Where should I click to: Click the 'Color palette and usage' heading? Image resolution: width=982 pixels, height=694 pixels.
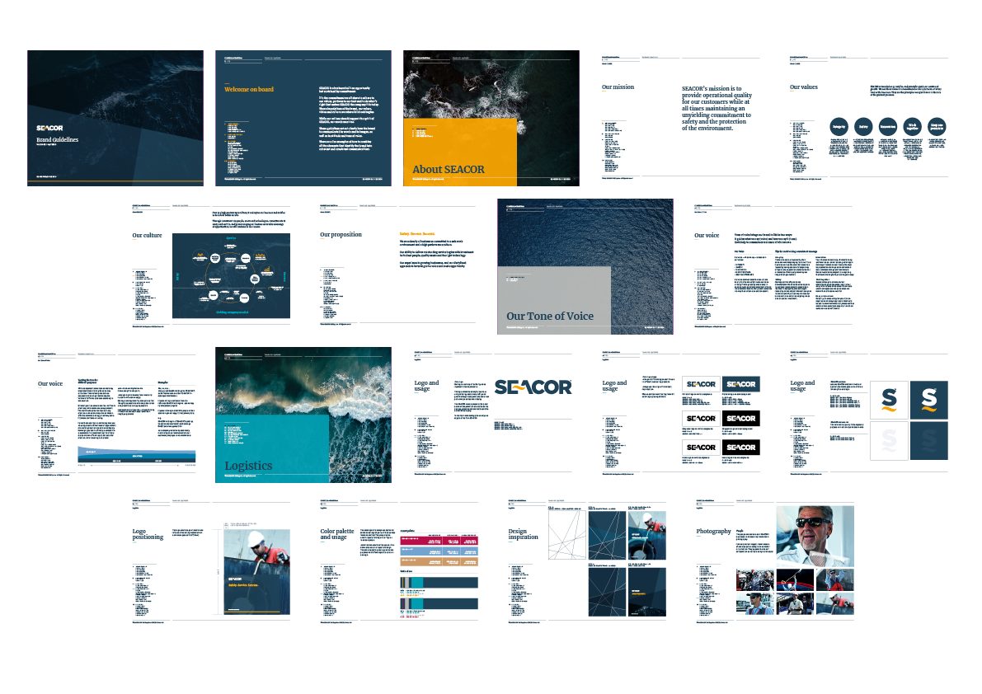tap(337, 534)
